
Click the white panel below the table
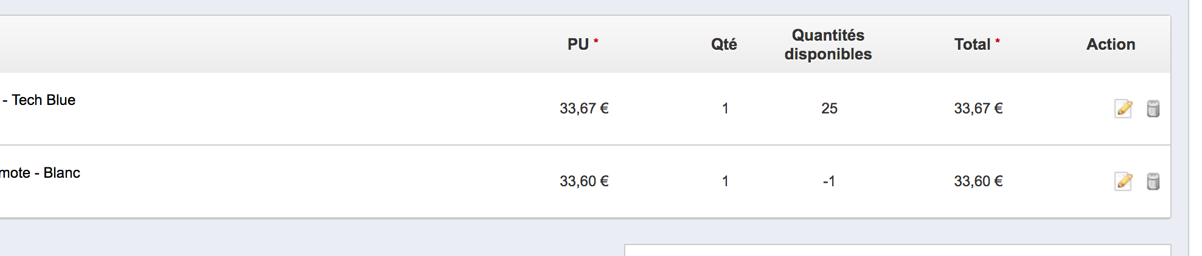pyautogui.click(x=898, y=250)
